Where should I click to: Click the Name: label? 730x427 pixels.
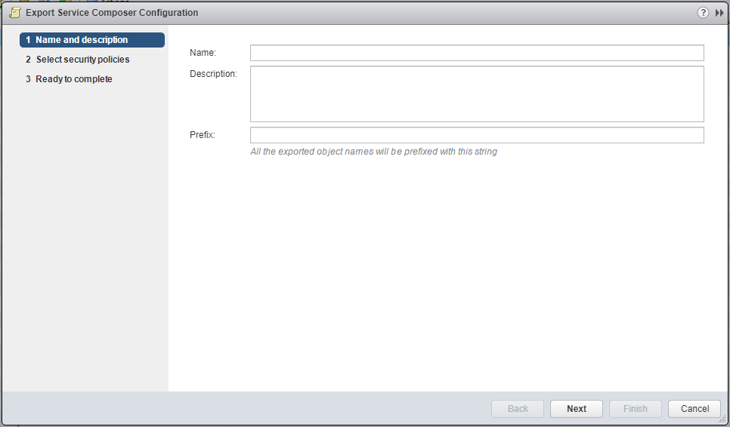pos(203,53)
